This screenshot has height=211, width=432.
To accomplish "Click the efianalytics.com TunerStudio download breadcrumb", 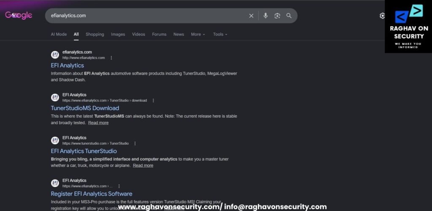I will click(x=105, y=100).
